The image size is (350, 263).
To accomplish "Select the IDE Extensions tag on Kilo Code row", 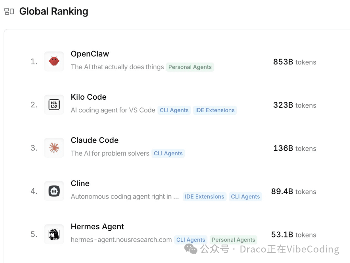I will 215,110.
